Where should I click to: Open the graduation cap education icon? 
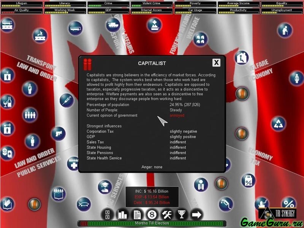105,187
